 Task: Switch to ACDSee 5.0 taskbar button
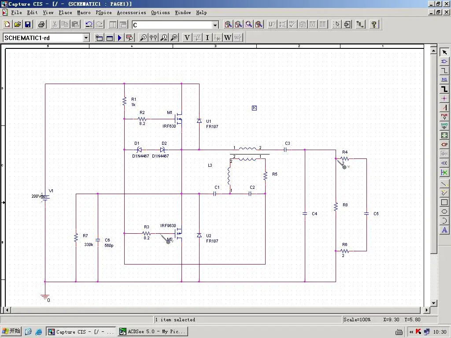click(x=153, y=331)
